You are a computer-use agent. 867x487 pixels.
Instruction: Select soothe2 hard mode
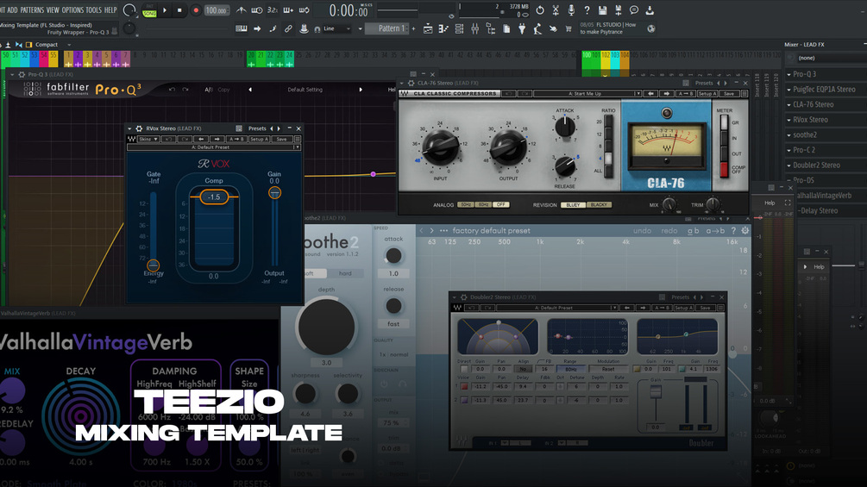pyautogui.click(x=345, y=273)
